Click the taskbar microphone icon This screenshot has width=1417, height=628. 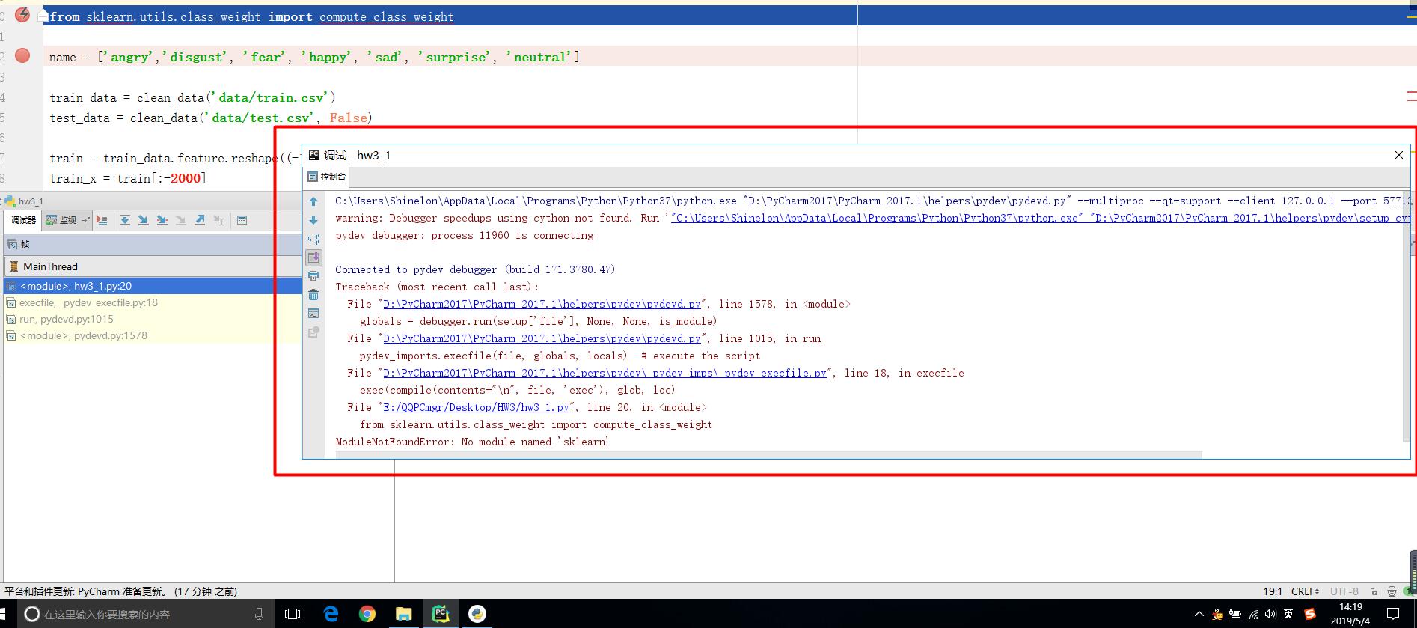pyautogui.click(x=259, y=614)
